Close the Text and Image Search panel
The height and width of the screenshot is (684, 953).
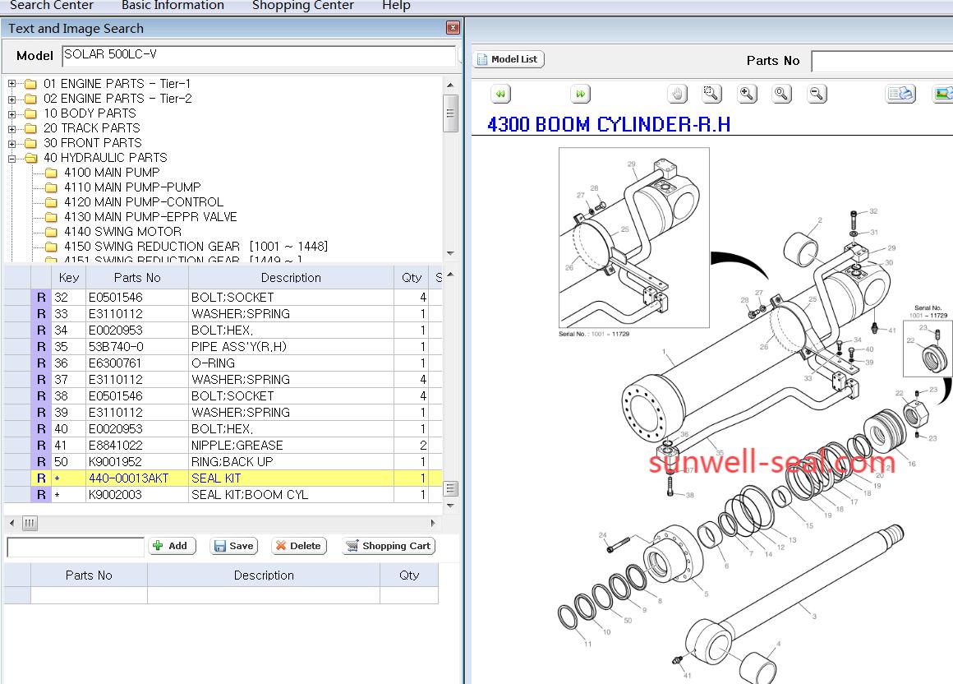click(453, 28)
